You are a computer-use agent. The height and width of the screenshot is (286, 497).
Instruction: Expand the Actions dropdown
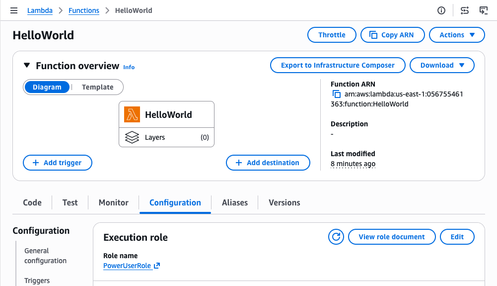[457, 35]
